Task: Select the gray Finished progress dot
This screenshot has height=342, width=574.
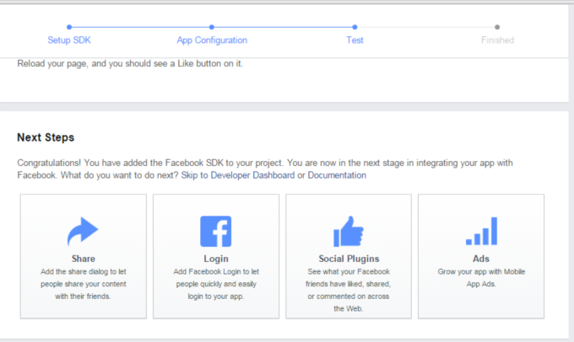Action: [x=497, y=27]
